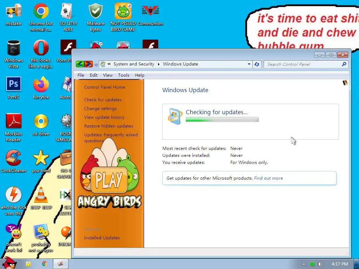Open the 'mistake' desktop icon

click(14, 14)
